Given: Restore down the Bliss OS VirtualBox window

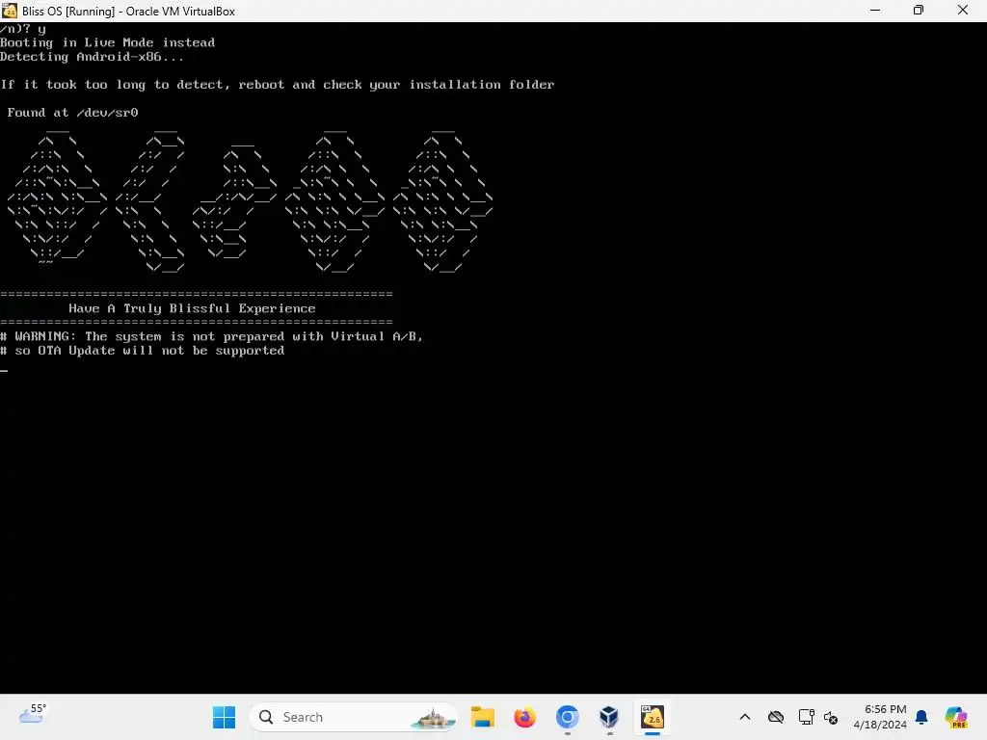Looking at the screenshot, I should click(919, 11).
